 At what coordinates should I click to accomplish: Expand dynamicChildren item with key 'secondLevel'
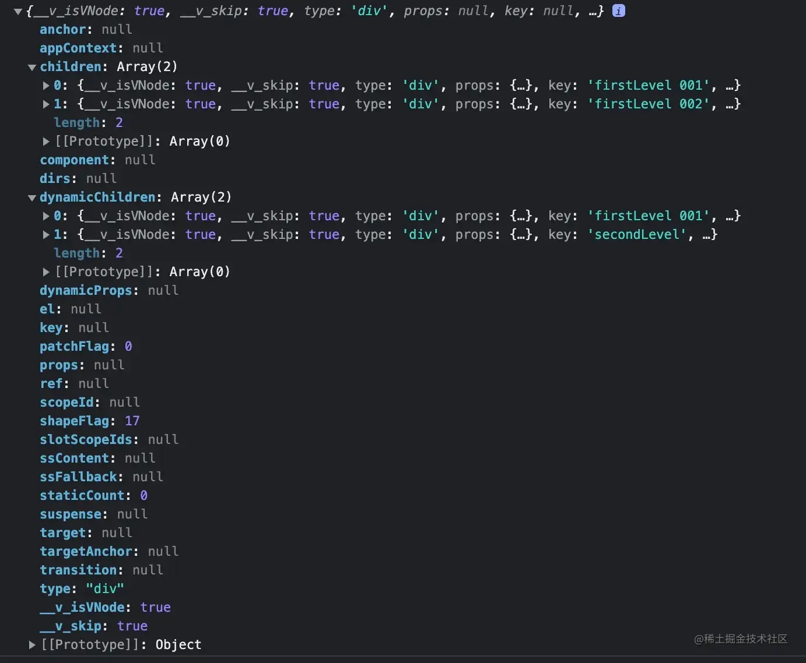(x=46, y=235)
